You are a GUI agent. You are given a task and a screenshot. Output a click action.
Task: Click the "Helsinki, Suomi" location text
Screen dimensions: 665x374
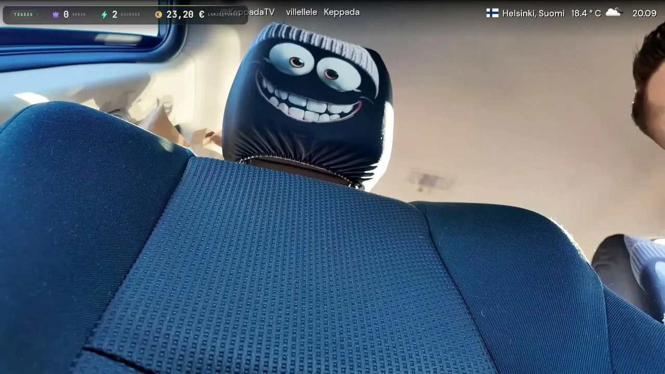[533, 14]
